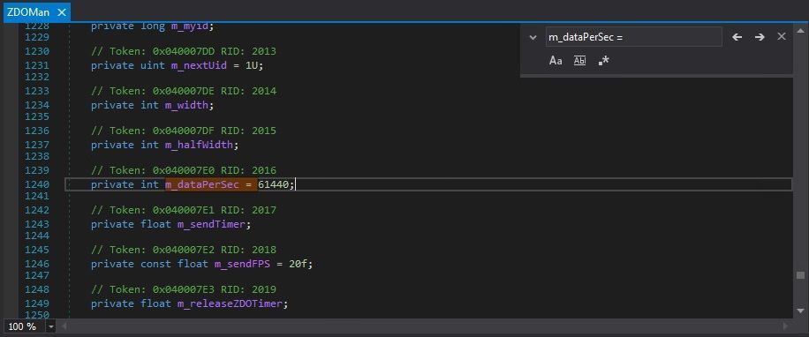Click m_releaseZDOTimer on line 1249
809x337 pixels.
tap(231, 303)
